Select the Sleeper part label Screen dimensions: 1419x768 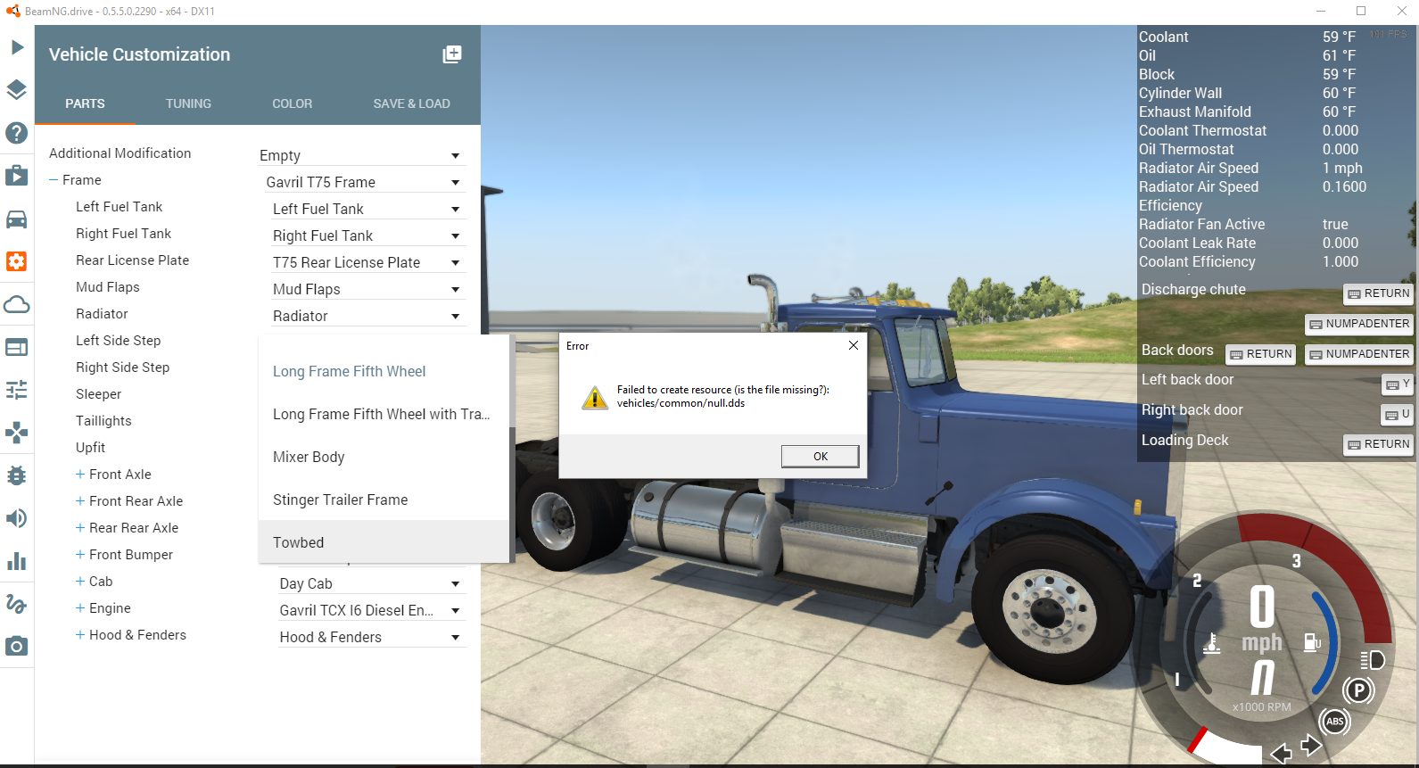[98, 394]
